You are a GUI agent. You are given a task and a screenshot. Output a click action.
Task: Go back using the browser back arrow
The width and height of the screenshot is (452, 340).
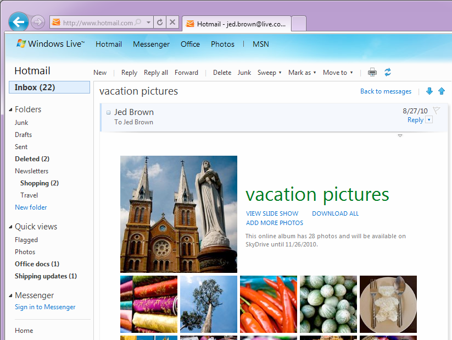click(x=18, y=22)
